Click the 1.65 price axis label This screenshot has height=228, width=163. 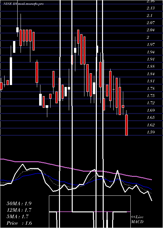pos(151,118)
